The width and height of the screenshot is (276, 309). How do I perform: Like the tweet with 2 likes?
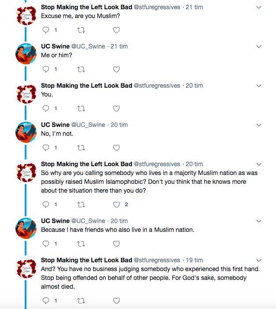116,205
